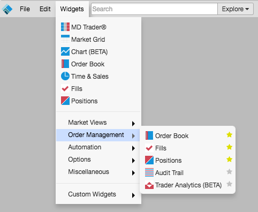The width and height of the screenshot is (258, 212).
Task: Close the Widgets menu tab
Action: 72,9
